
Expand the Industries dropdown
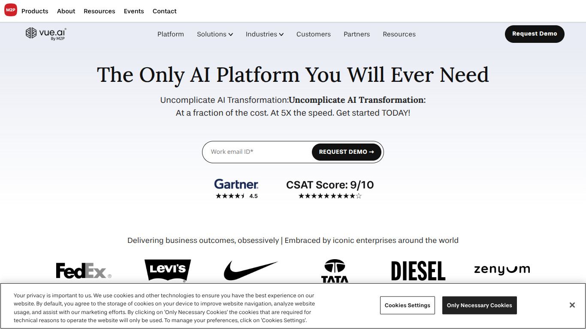tap(265, 34)
